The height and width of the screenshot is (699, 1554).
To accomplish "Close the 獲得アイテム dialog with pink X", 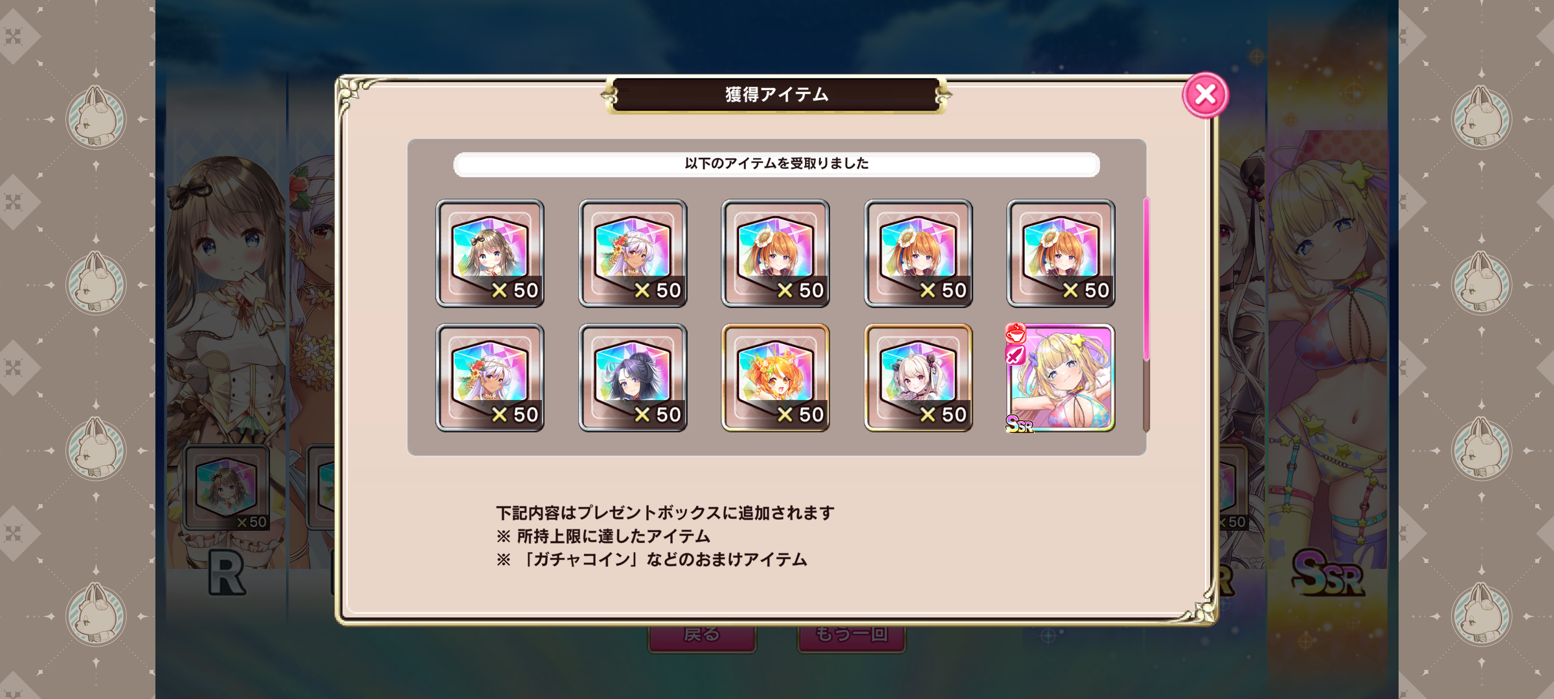I will (x=1205, y=95).
